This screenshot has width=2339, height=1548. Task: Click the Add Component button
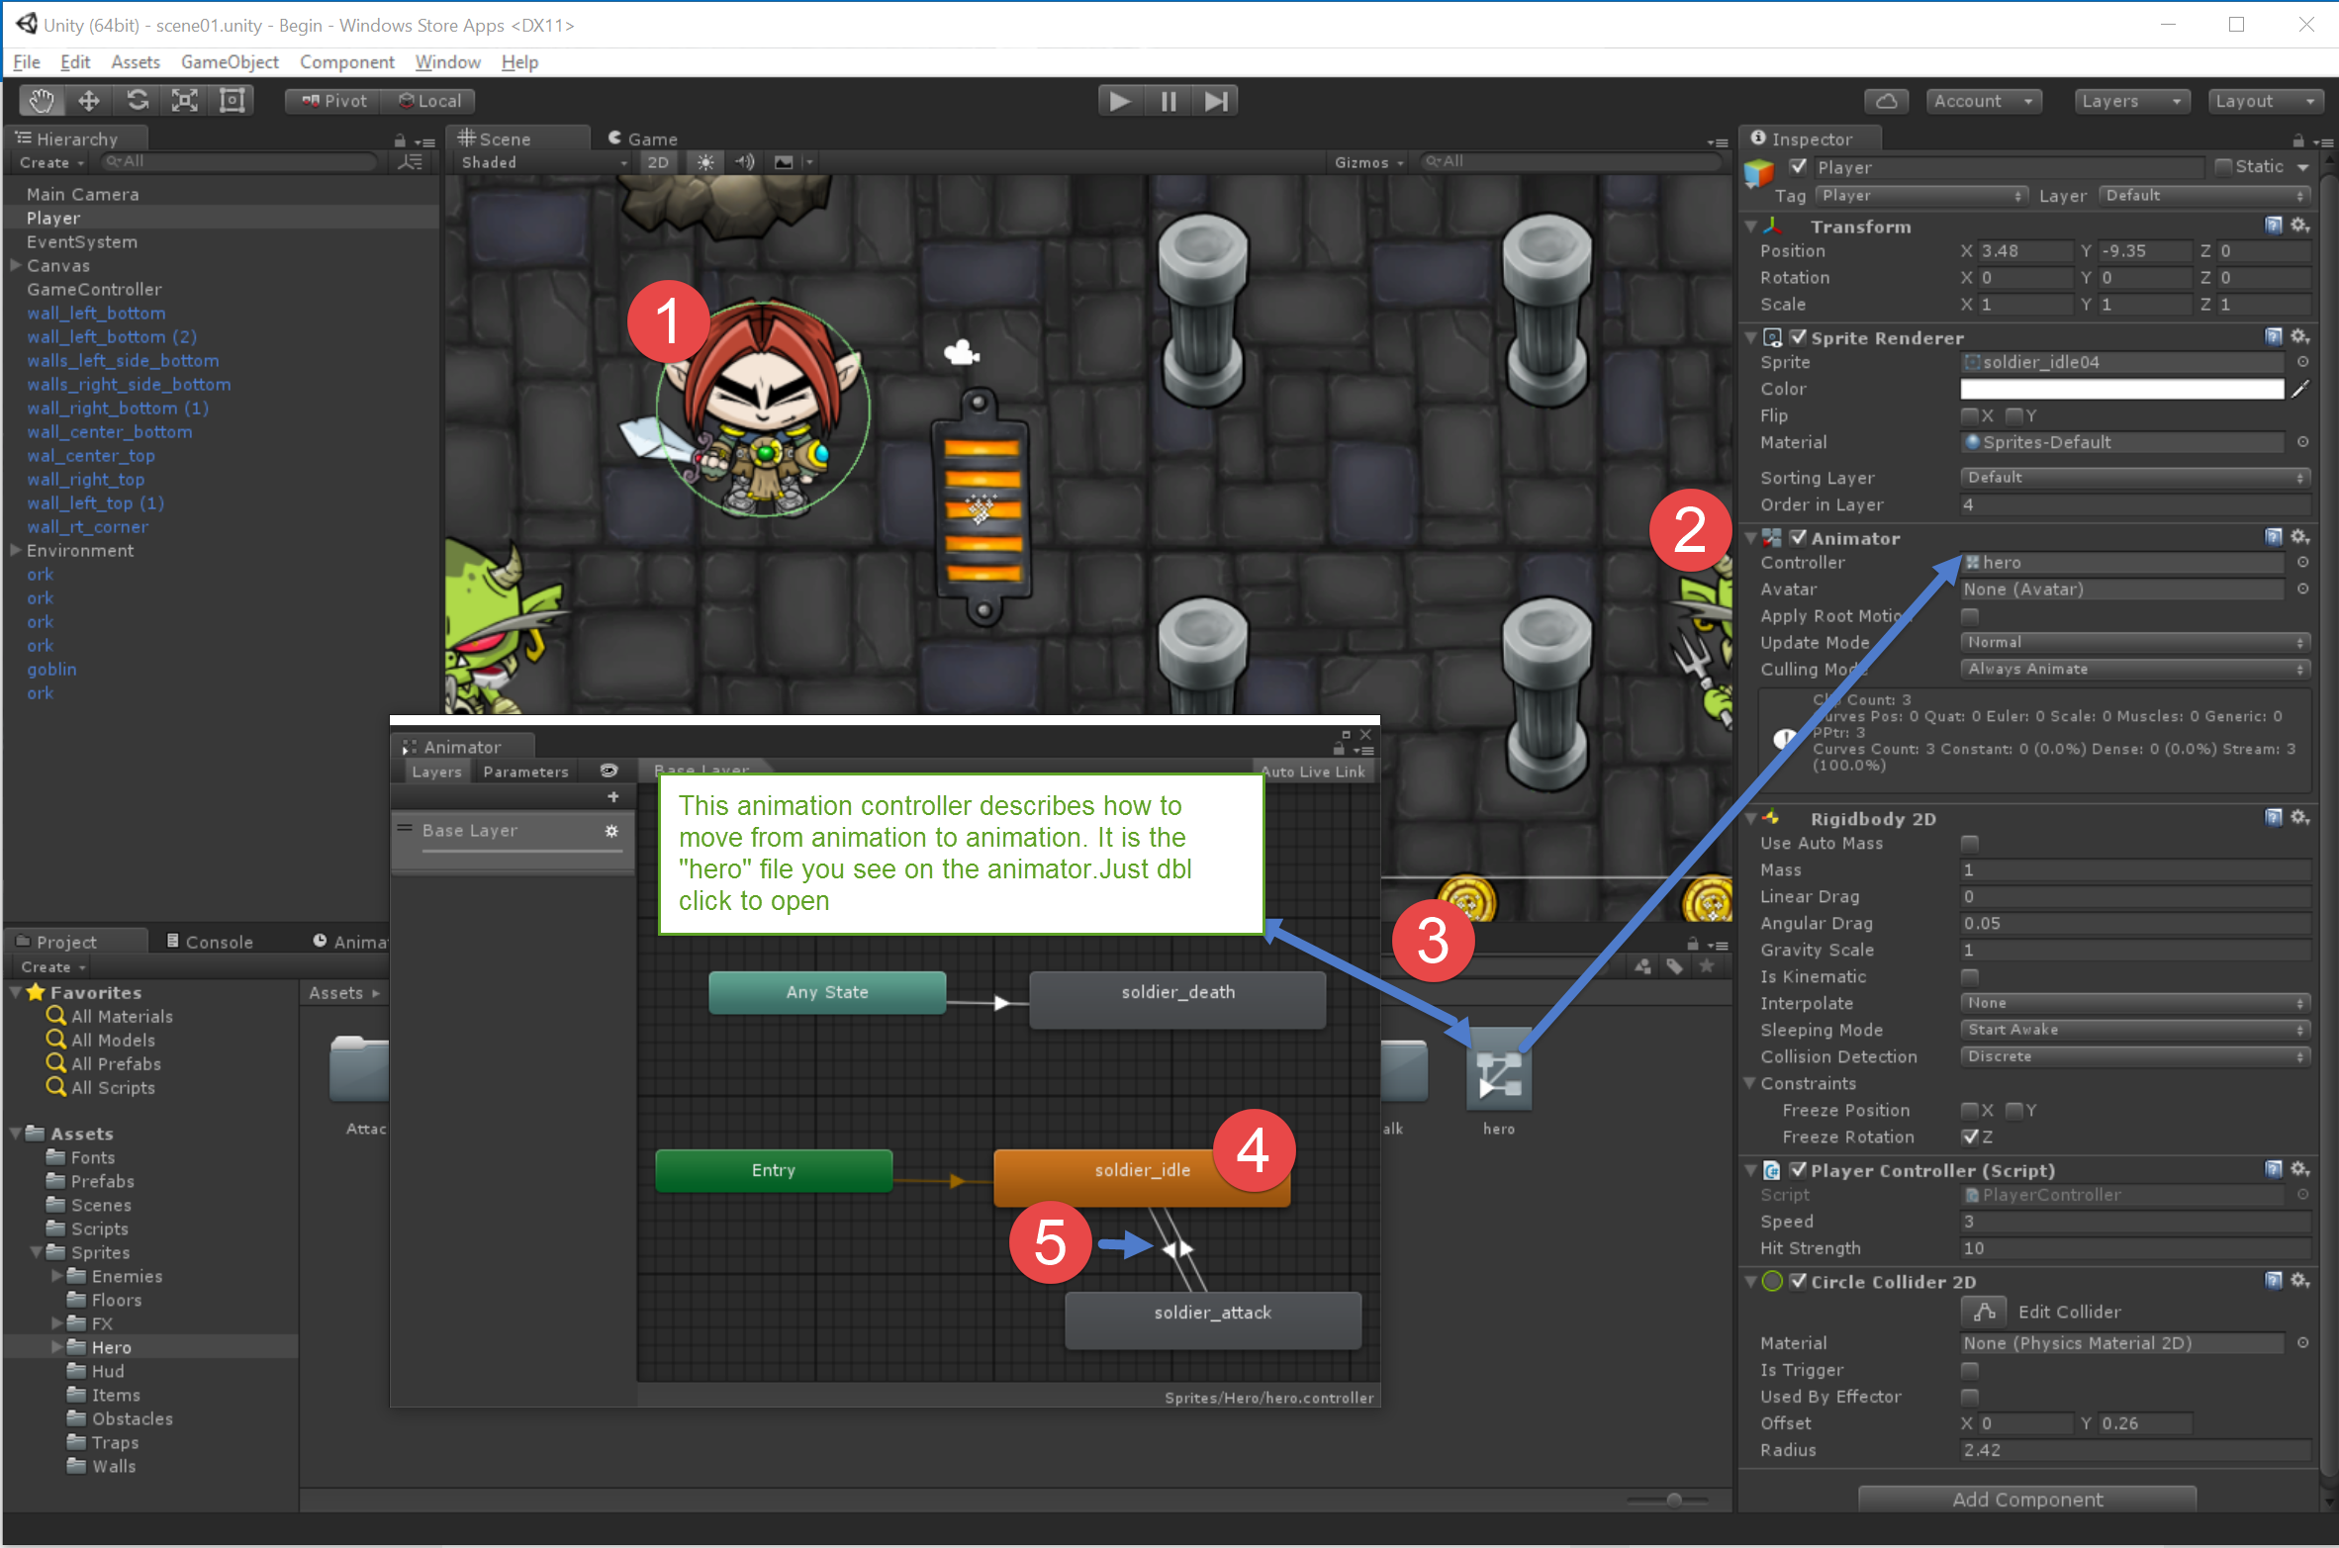coord(2027,1500)
